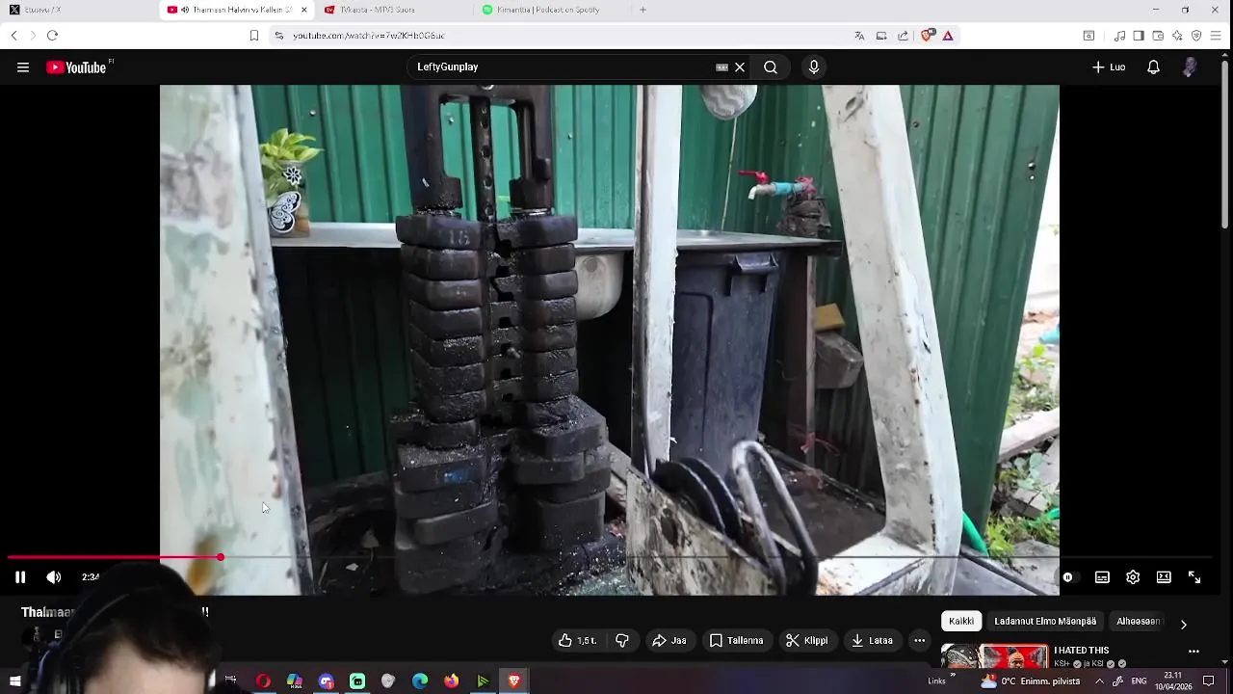1233x694 pixels.
Task: Open the share page icon in address bar
Action: (903, 36)
